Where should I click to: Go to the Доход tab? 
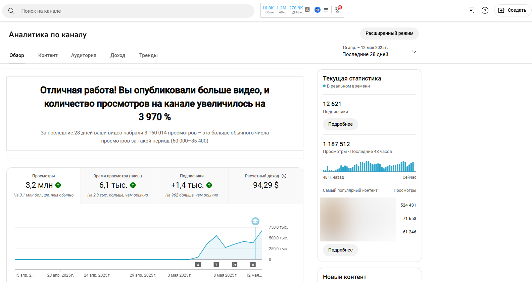point(118,55)
